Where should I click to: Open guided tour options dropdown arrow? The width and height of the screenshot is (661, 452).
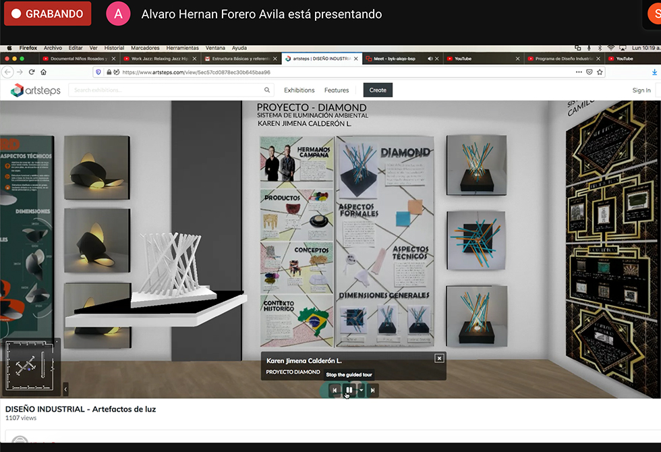point(361,390)
